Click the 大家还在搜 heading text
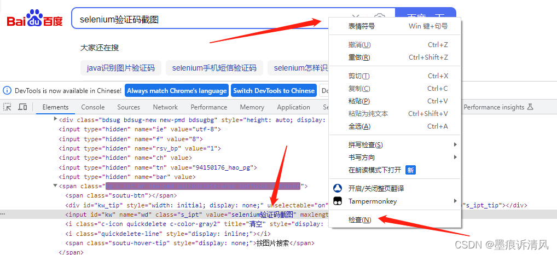 pos(100,48)
